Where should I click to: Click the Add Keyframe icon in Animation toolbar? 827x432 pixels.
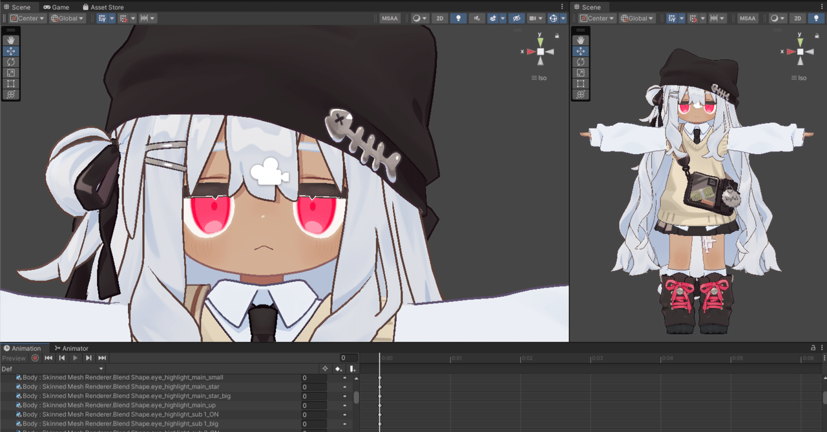pos(339,368)
